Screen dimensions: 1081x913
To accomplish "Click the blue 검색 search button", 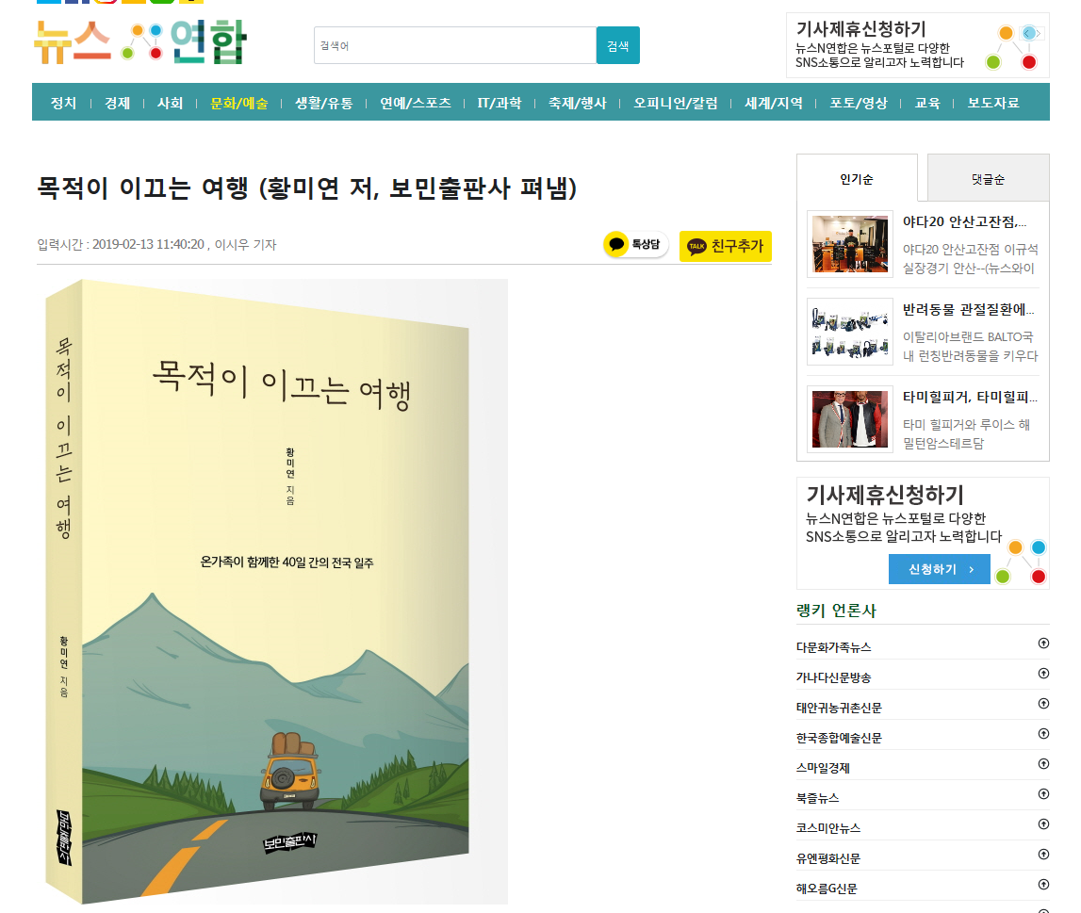I will click(617, 45).
